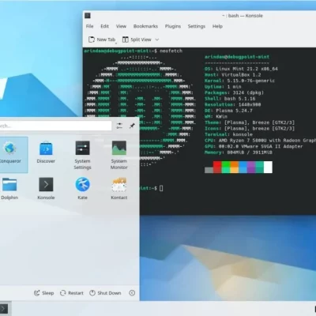Click the '804MiB / 3911MiB' memory text
Viewport: 316px width, 316px height.
coord(250,152)
